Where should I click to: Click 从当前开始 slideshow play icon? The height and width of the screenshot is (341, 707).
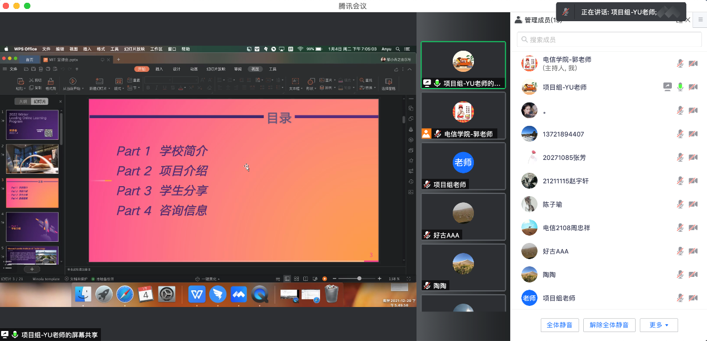[x=72, y=81]
